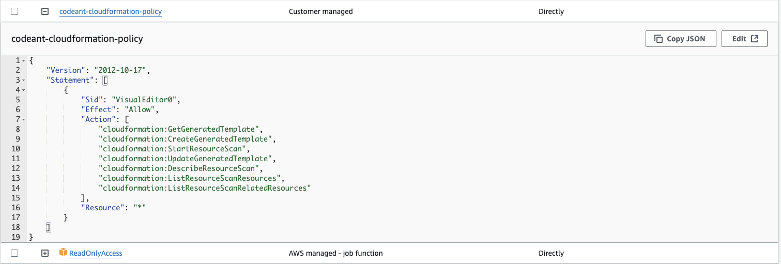Fold the Statement array at line 3
Screen dimensions: 781x264
(x=24, y=80)
